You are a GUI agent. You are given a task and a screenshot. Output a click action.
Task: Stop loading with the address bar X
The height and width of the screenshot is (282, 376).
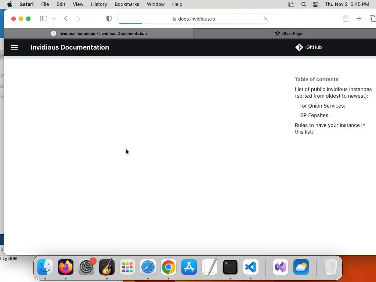coord(265,19)
